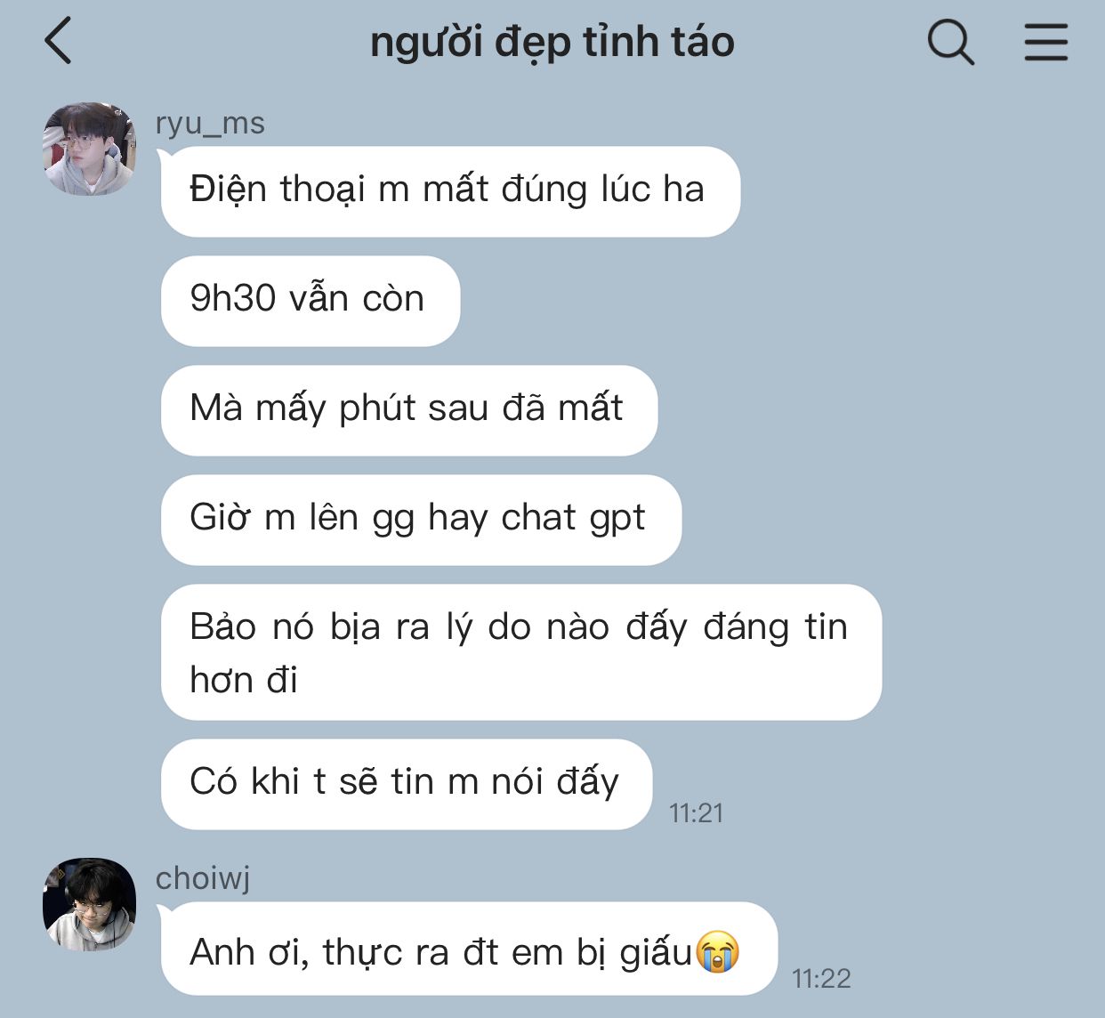Tap the 11:22 timestamp
The image size is (1105, 1018).
coord(821,979)
